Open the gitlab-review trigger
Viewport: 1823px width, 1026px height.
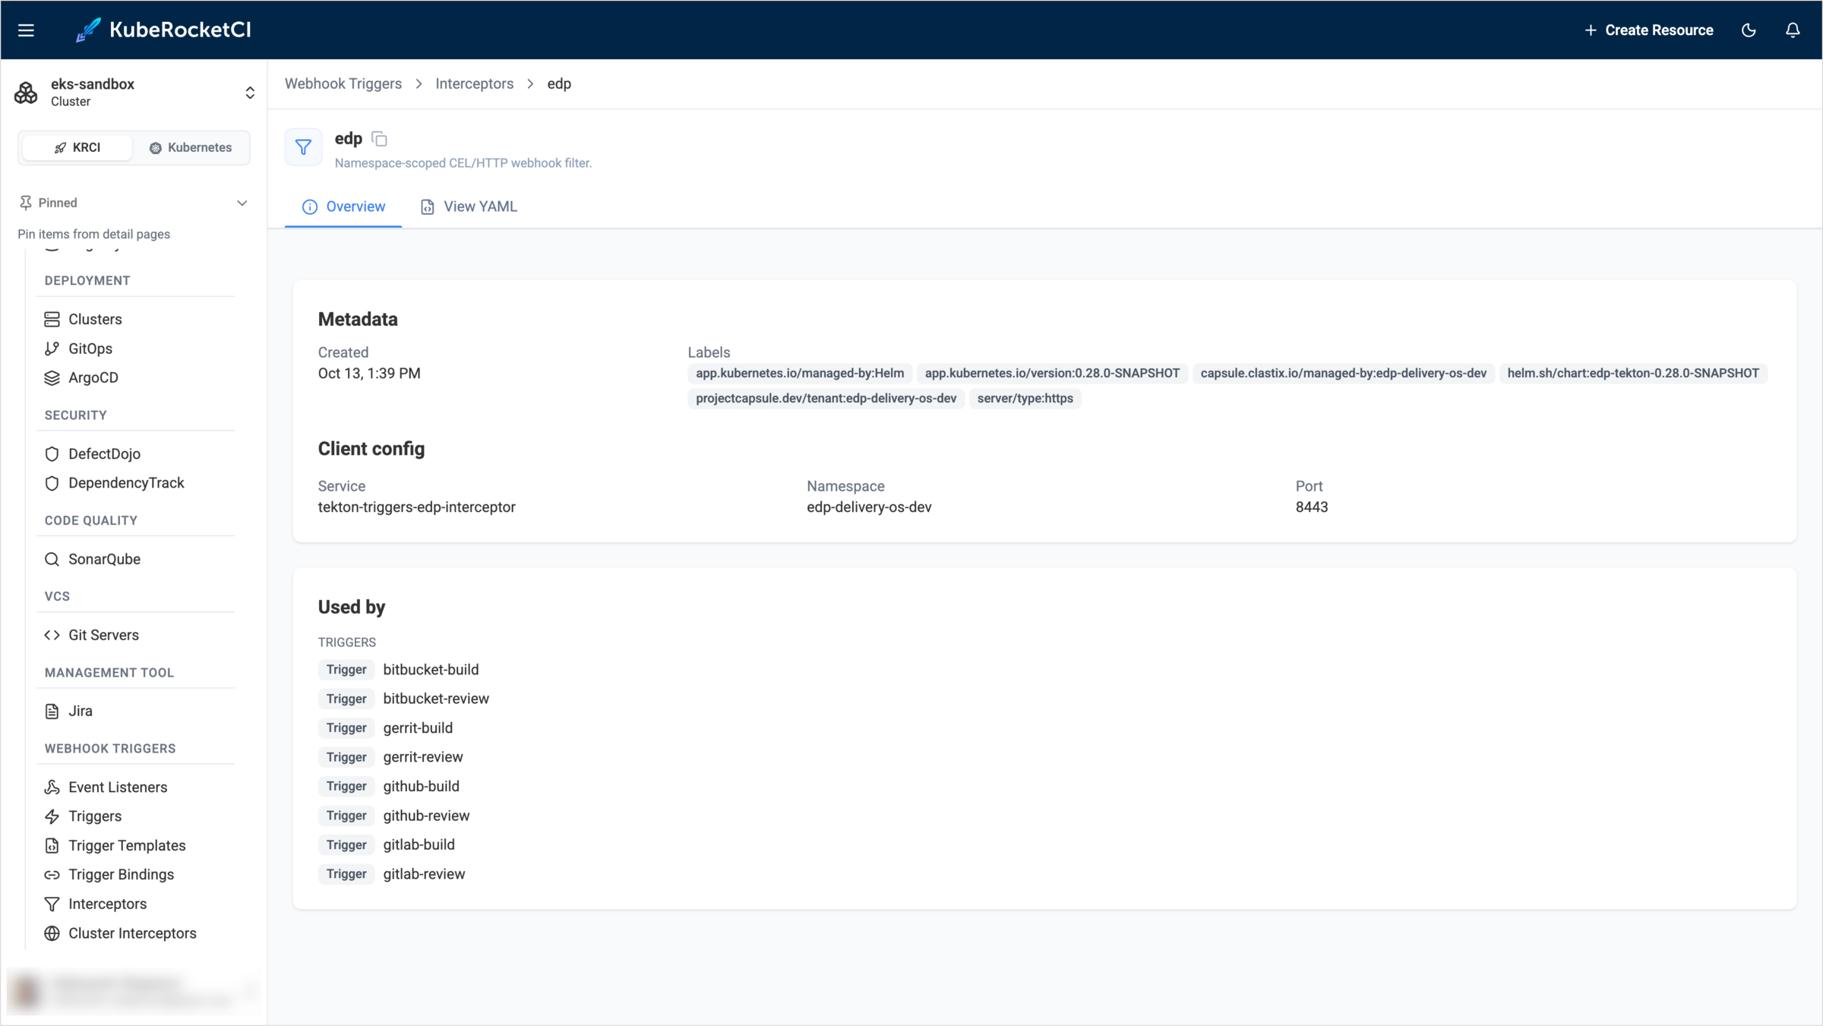[424, 874]
